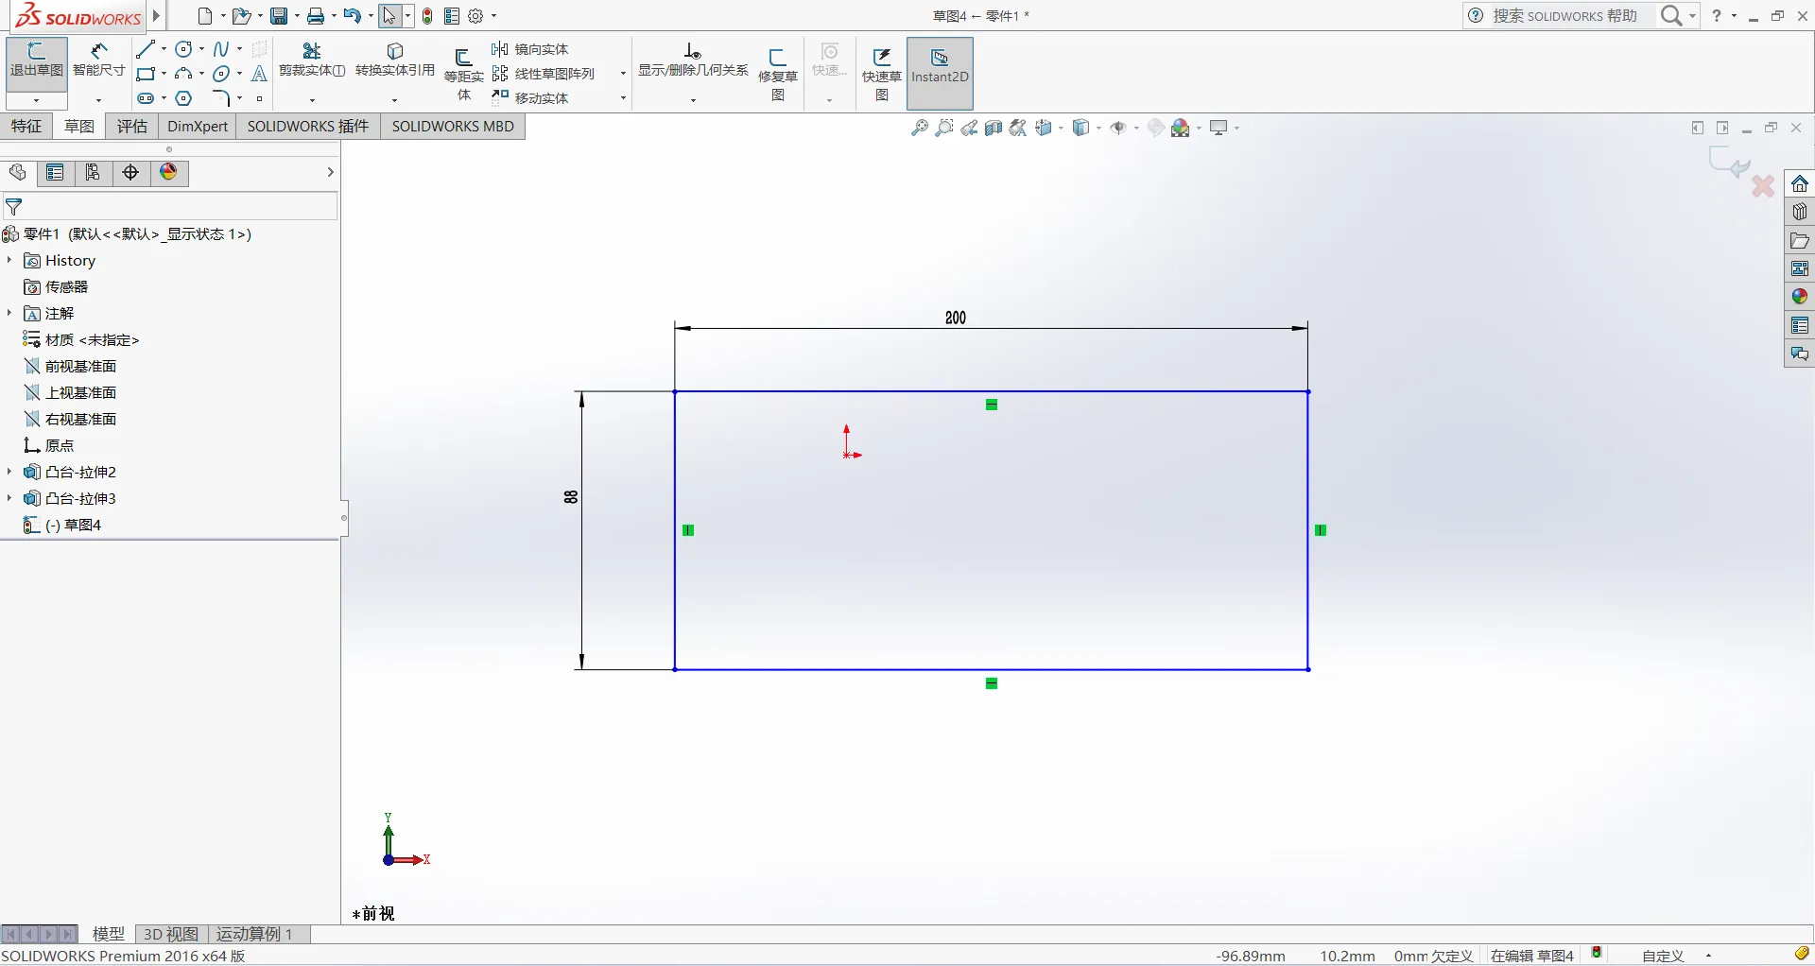Image resolution: width=1815 pixels, height=966 pixels.
Task: Click Trim Entities (剪裁实体) tool
Action: pyautogui.click(x=312, y=60)
